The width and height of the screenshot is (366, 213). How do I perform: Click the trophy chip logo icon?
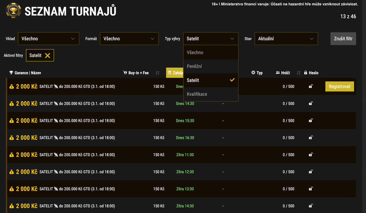[13, 11]
